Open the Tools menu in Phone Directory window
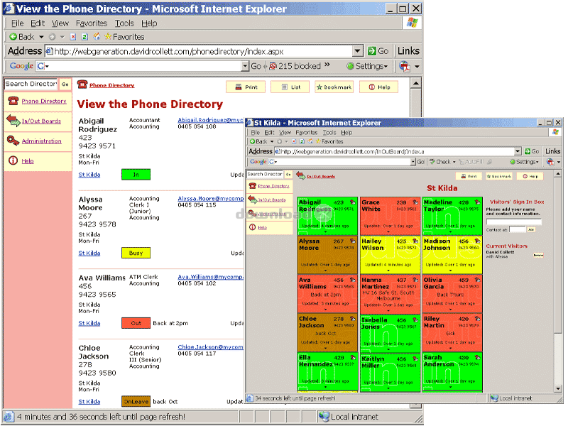568x426 pixels. (x=124, y=23)
